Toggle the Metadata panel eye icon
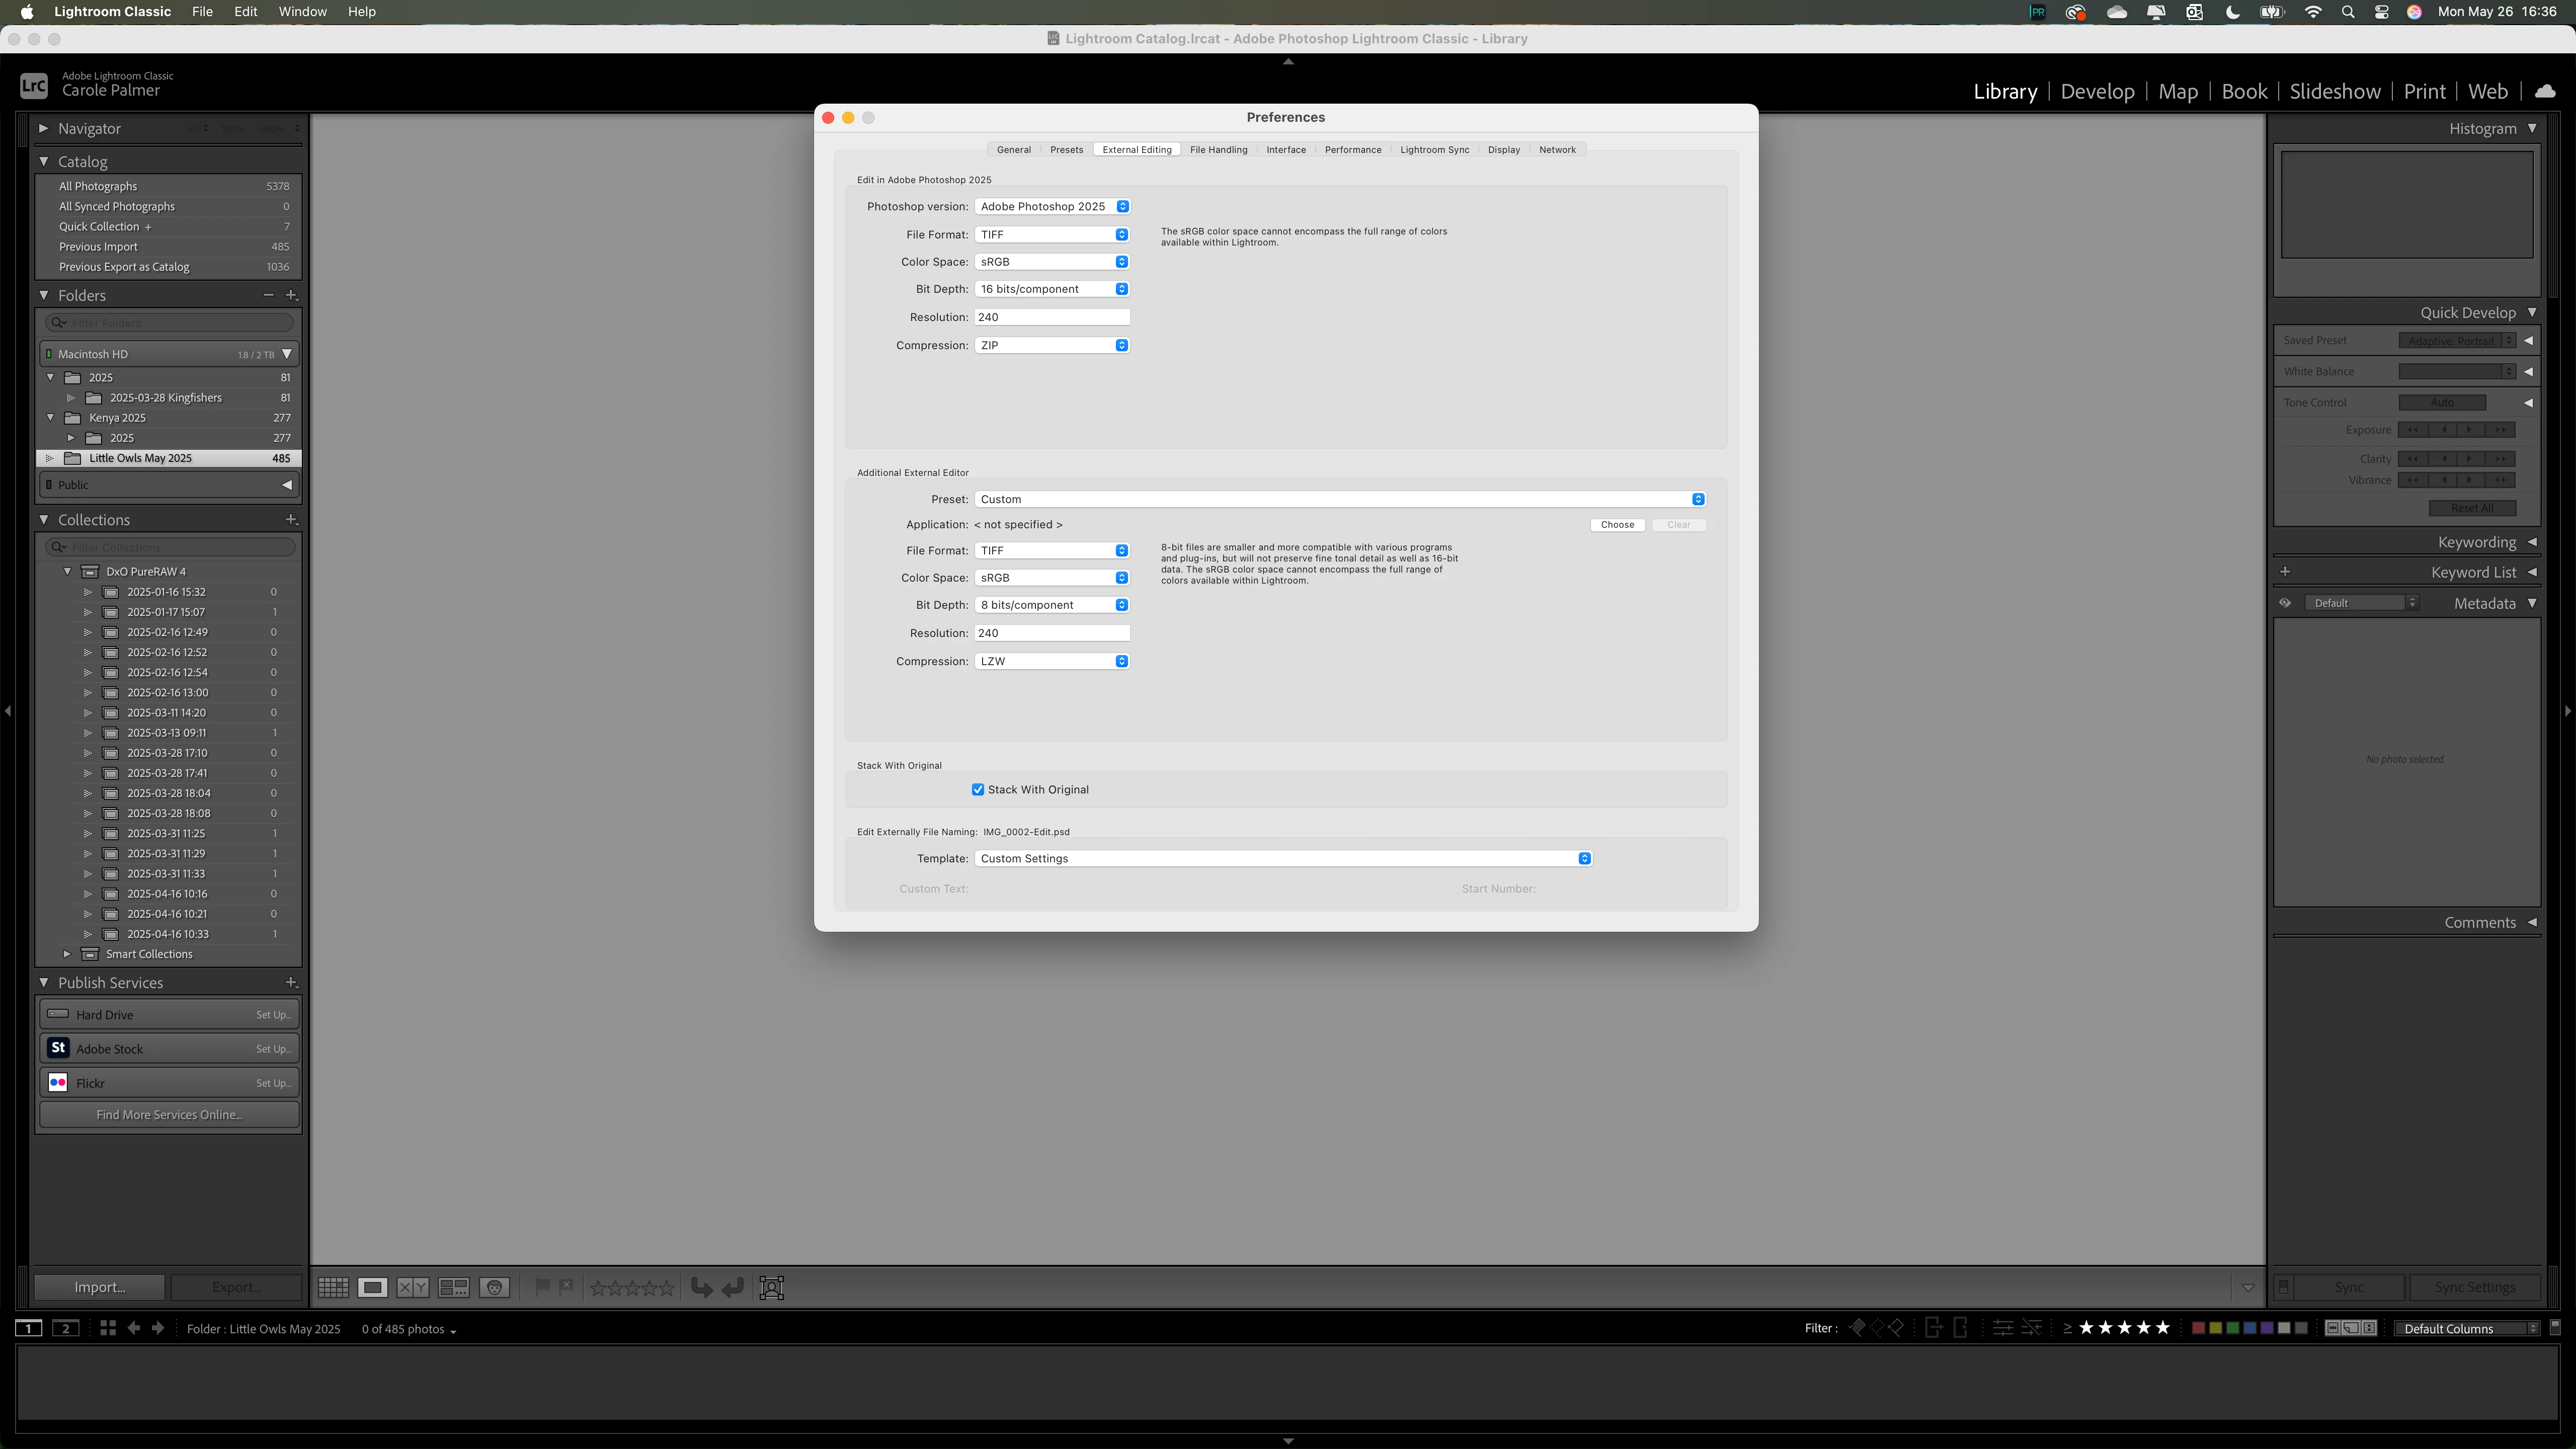This screenshot has height=1449, width=2576. click(x=2285, y=603)
